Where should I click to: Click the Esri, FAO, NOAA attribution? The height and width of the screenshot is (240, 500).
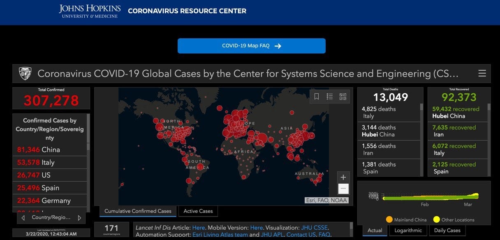(x=326, y=199)
